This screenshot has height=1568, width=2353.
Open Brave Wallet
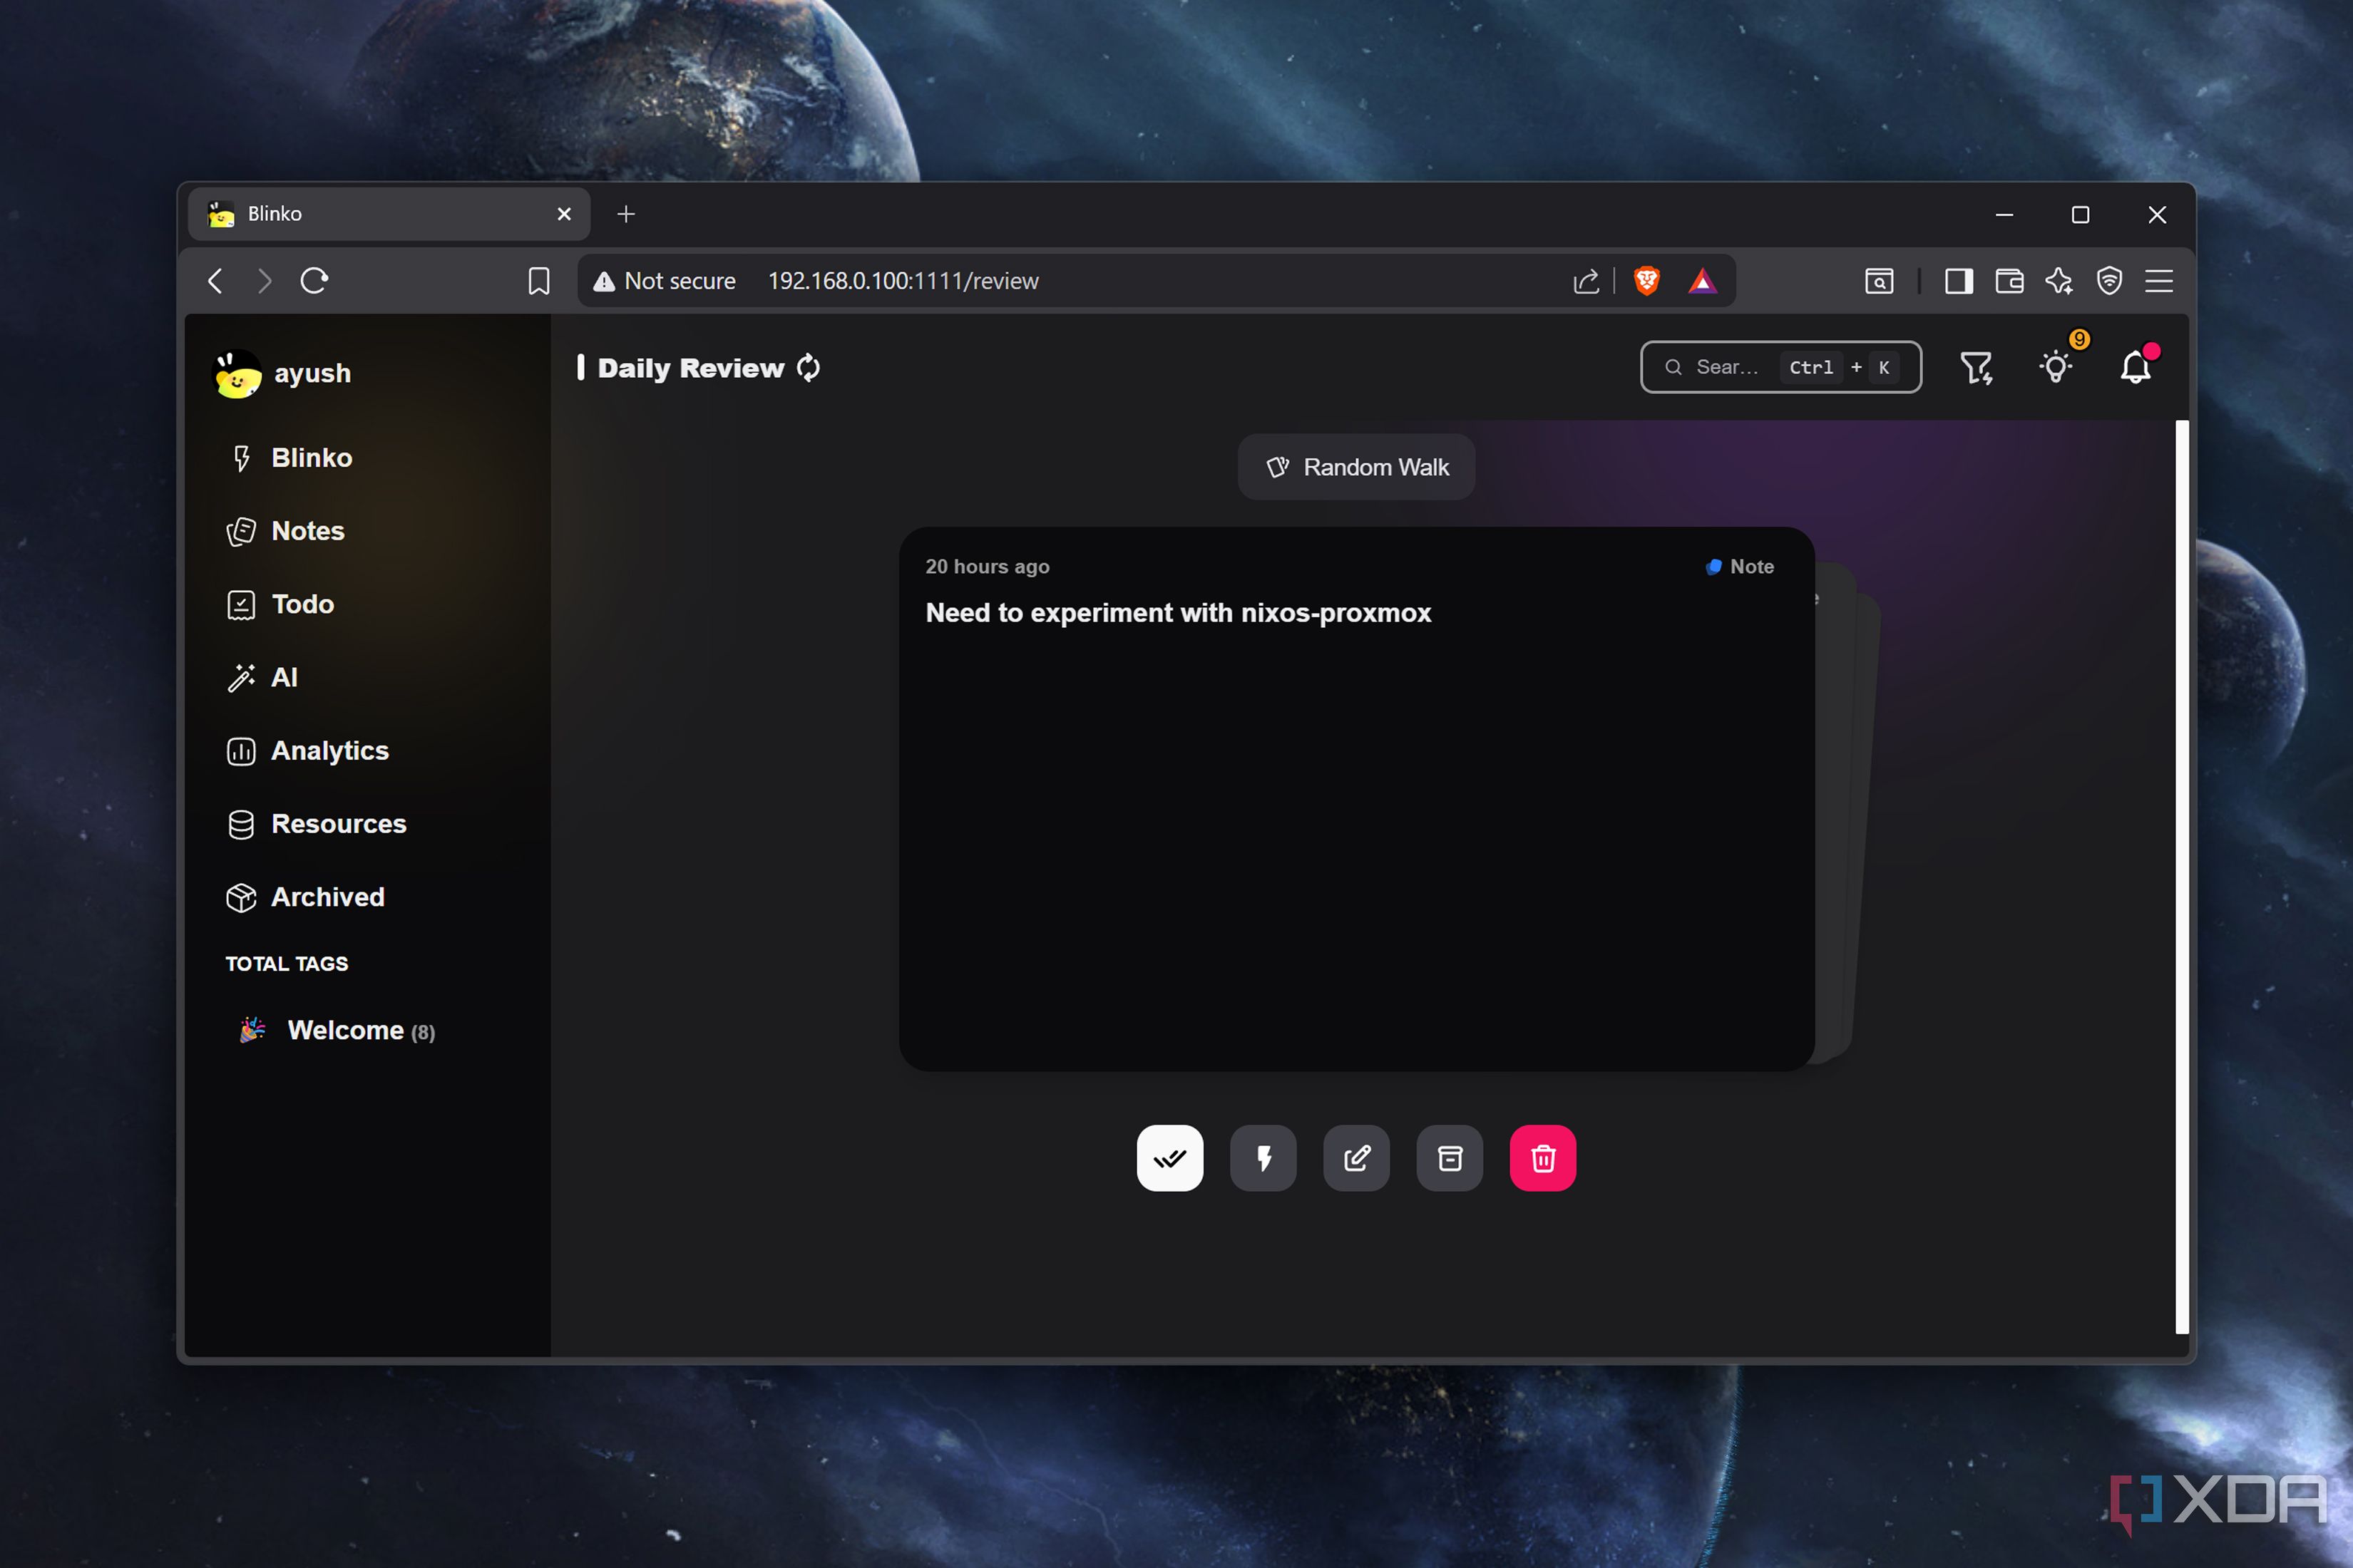(2009, 281)
